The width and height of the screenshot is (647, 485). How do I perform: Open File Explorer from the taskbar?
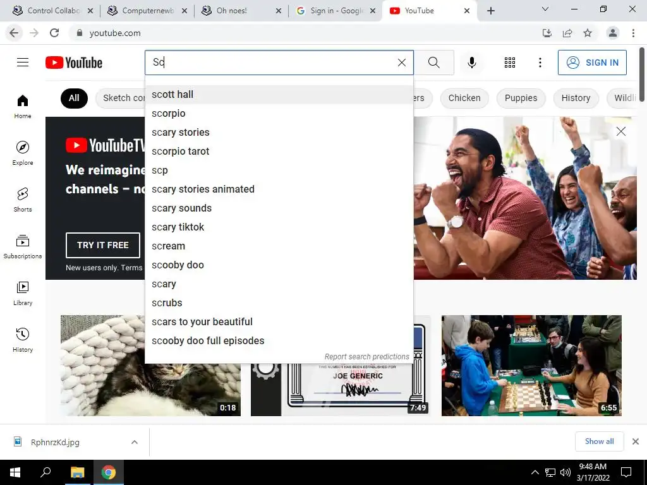coord(77,472)
